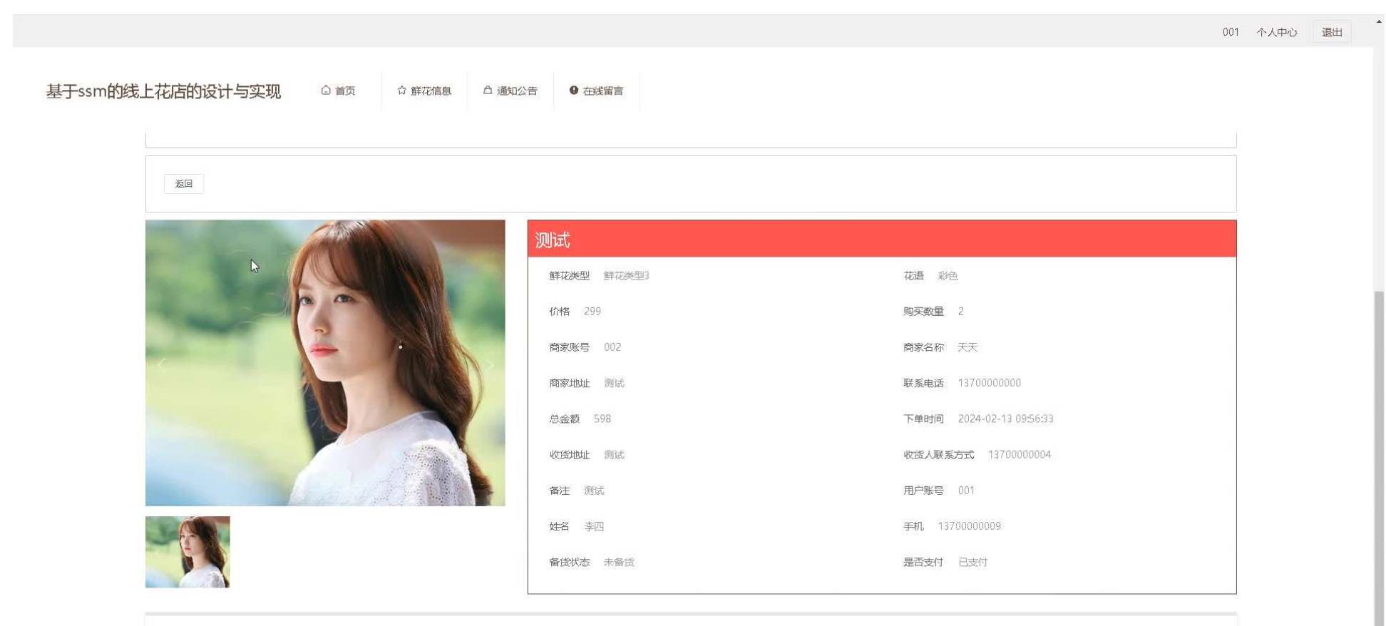
Task: Click the 返回 button
Action: click(x=184, y=184)
